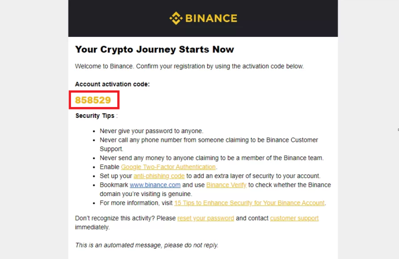
Task: Click the Your Crypto Journey Starts Now heading
Action: point(154,50)
